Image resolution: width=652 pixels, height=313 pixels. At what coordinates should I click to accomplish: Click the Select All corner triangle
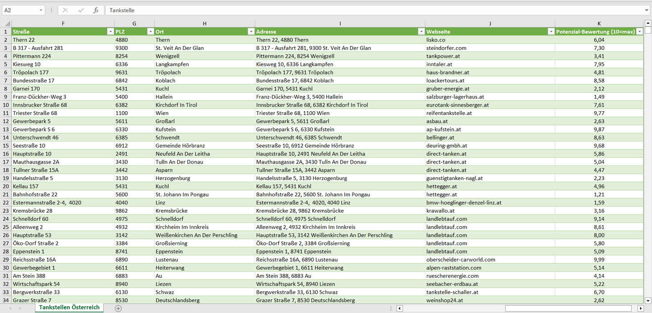tap(6, 23)
